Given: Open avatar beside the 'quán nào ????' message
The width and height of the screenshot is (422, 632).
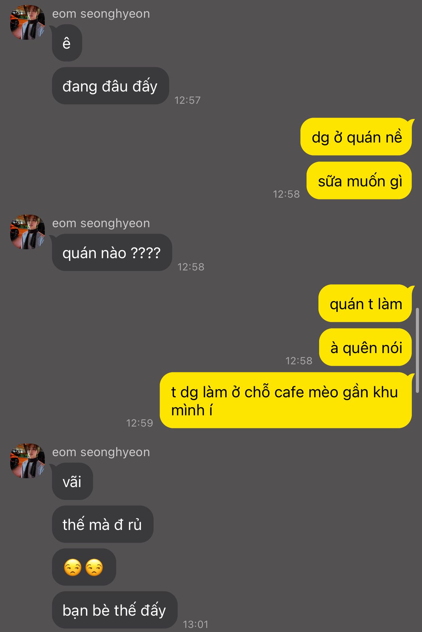Looking at the screenshot, I should point(28,232).
